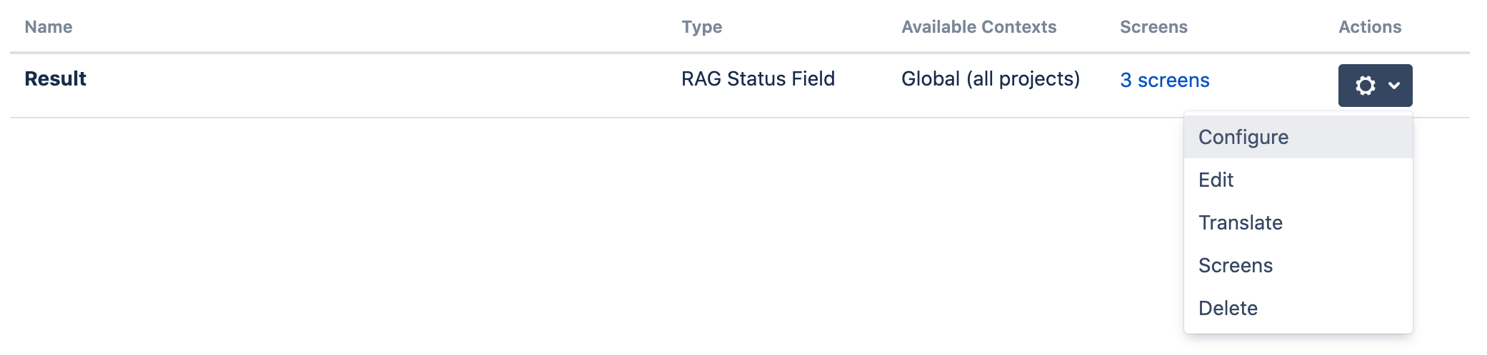Click the dark Actions button background for Result
The width and height of the screenshot is (1487, 355).
pyautogui.click(x=1346, y=100)
